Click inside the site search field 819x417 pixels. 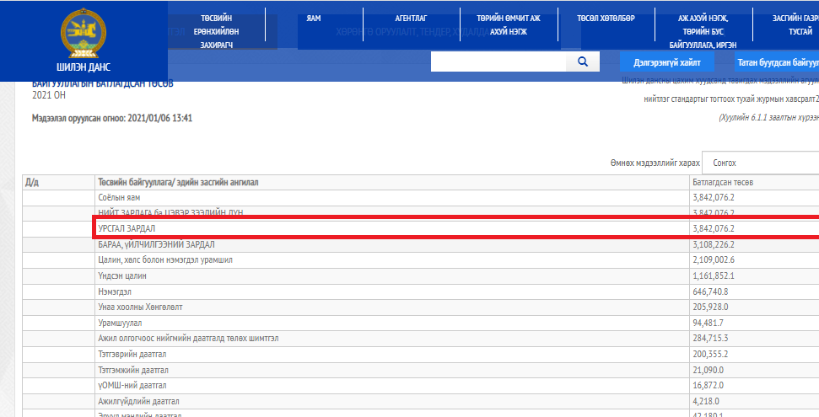pos(498,61)
